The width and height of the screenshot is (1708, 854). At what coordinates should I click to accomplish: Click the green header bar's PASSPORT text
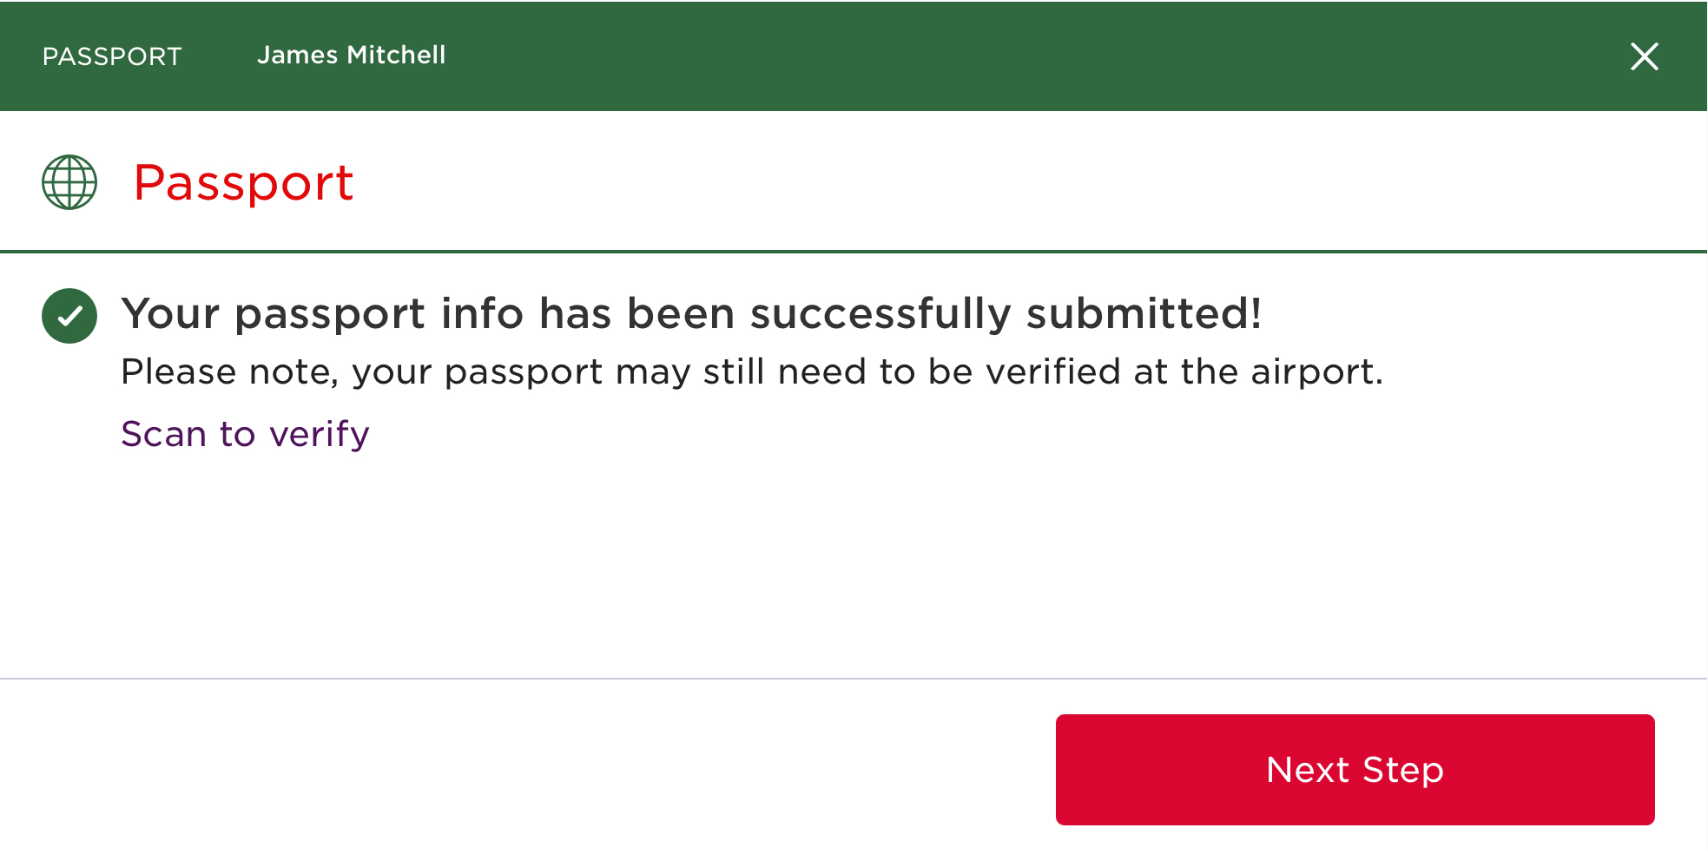(x=112, y=56)
